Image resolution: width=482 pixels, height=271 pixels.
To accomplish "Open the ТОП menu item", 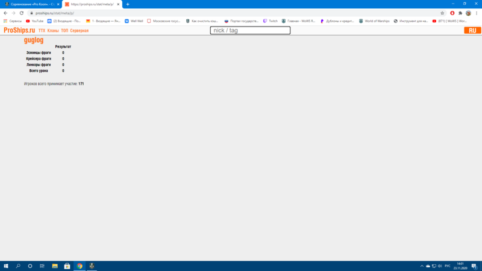I will coord(64,31).
